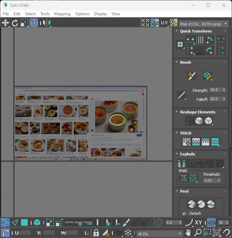
Task: Select the Freeform Mode tool
Action: pos(34,23)
